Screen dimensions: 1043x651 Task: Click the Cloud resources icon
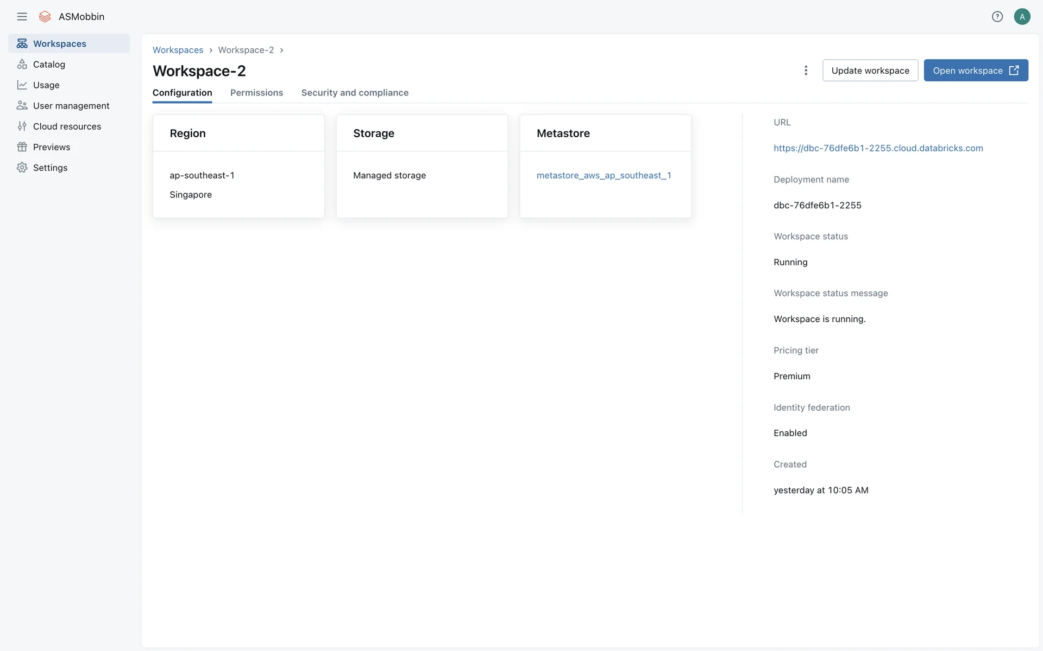click(x=22, y=126)
